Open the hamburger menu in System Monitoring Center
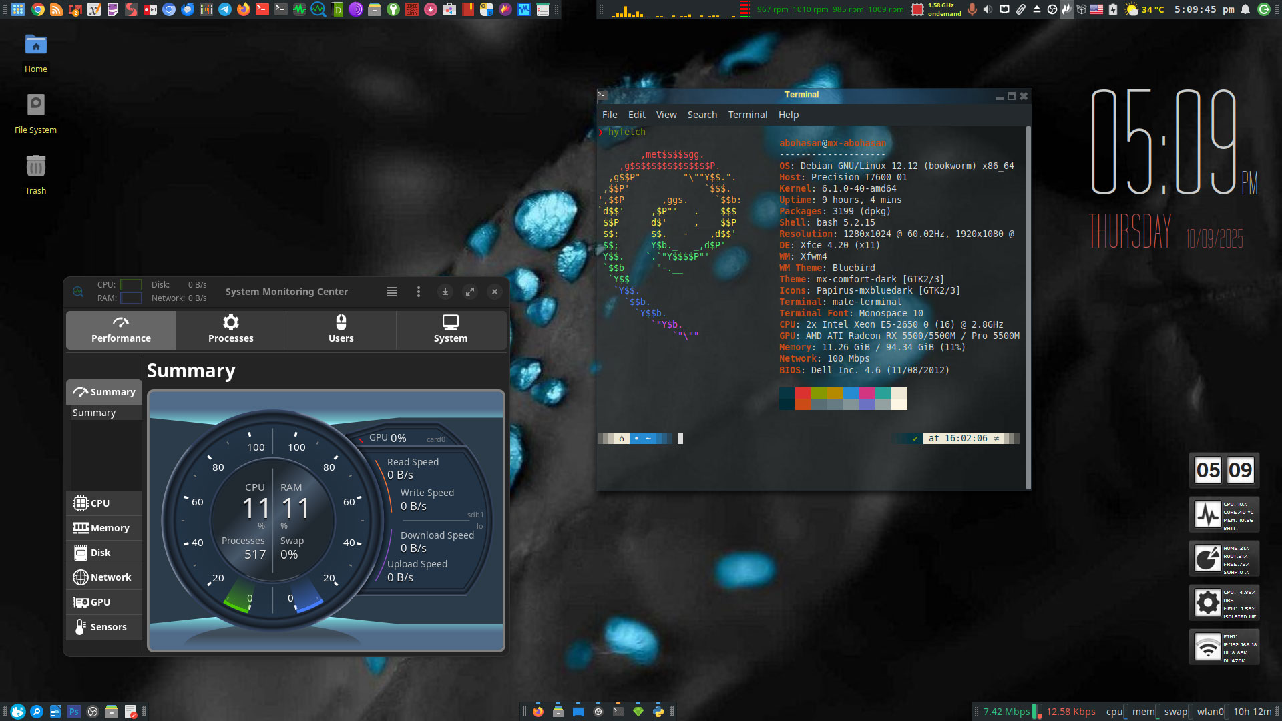The height and width of the screenshot is (721, 1282). pyautogui.click(x=392, y=292)
